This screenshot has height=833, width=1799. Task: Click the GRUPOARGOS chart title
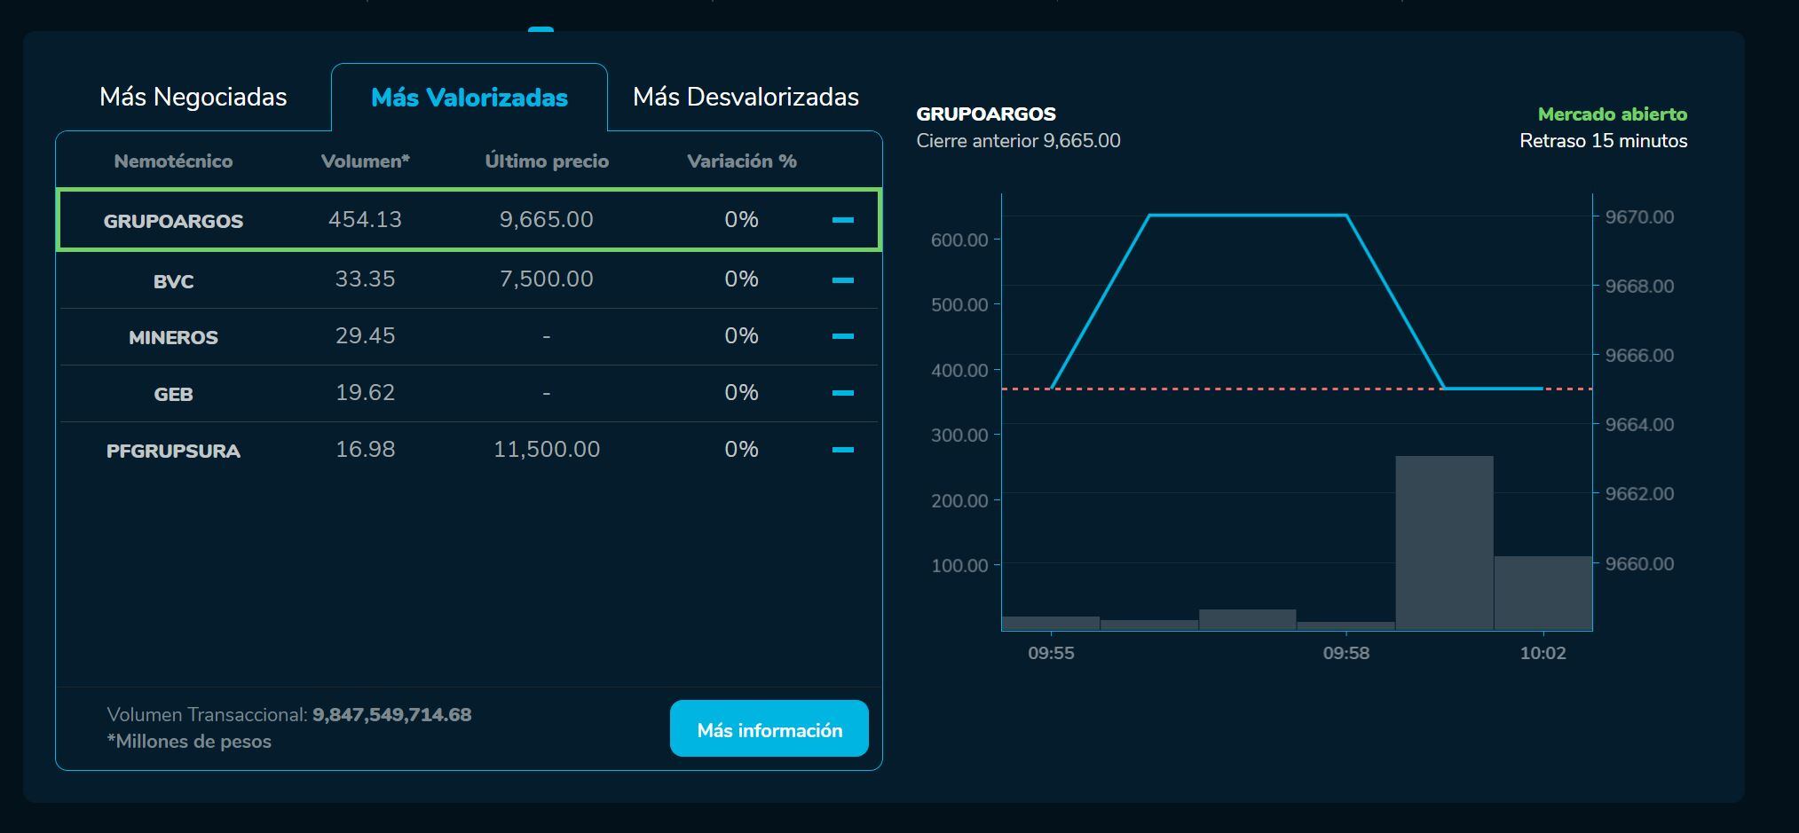(985, 114)
